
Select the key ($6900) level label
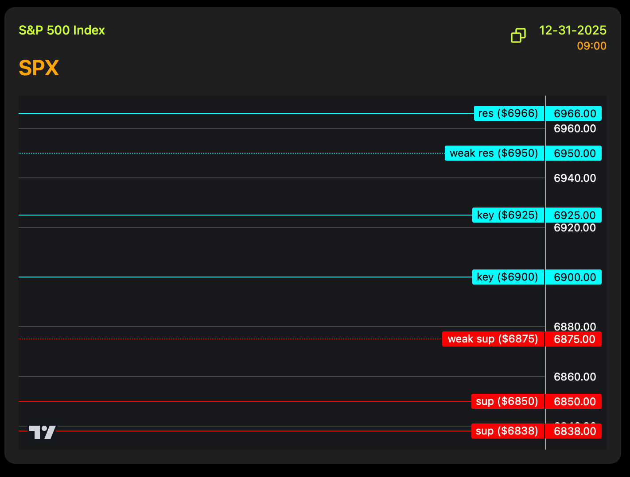pos(508,277)
